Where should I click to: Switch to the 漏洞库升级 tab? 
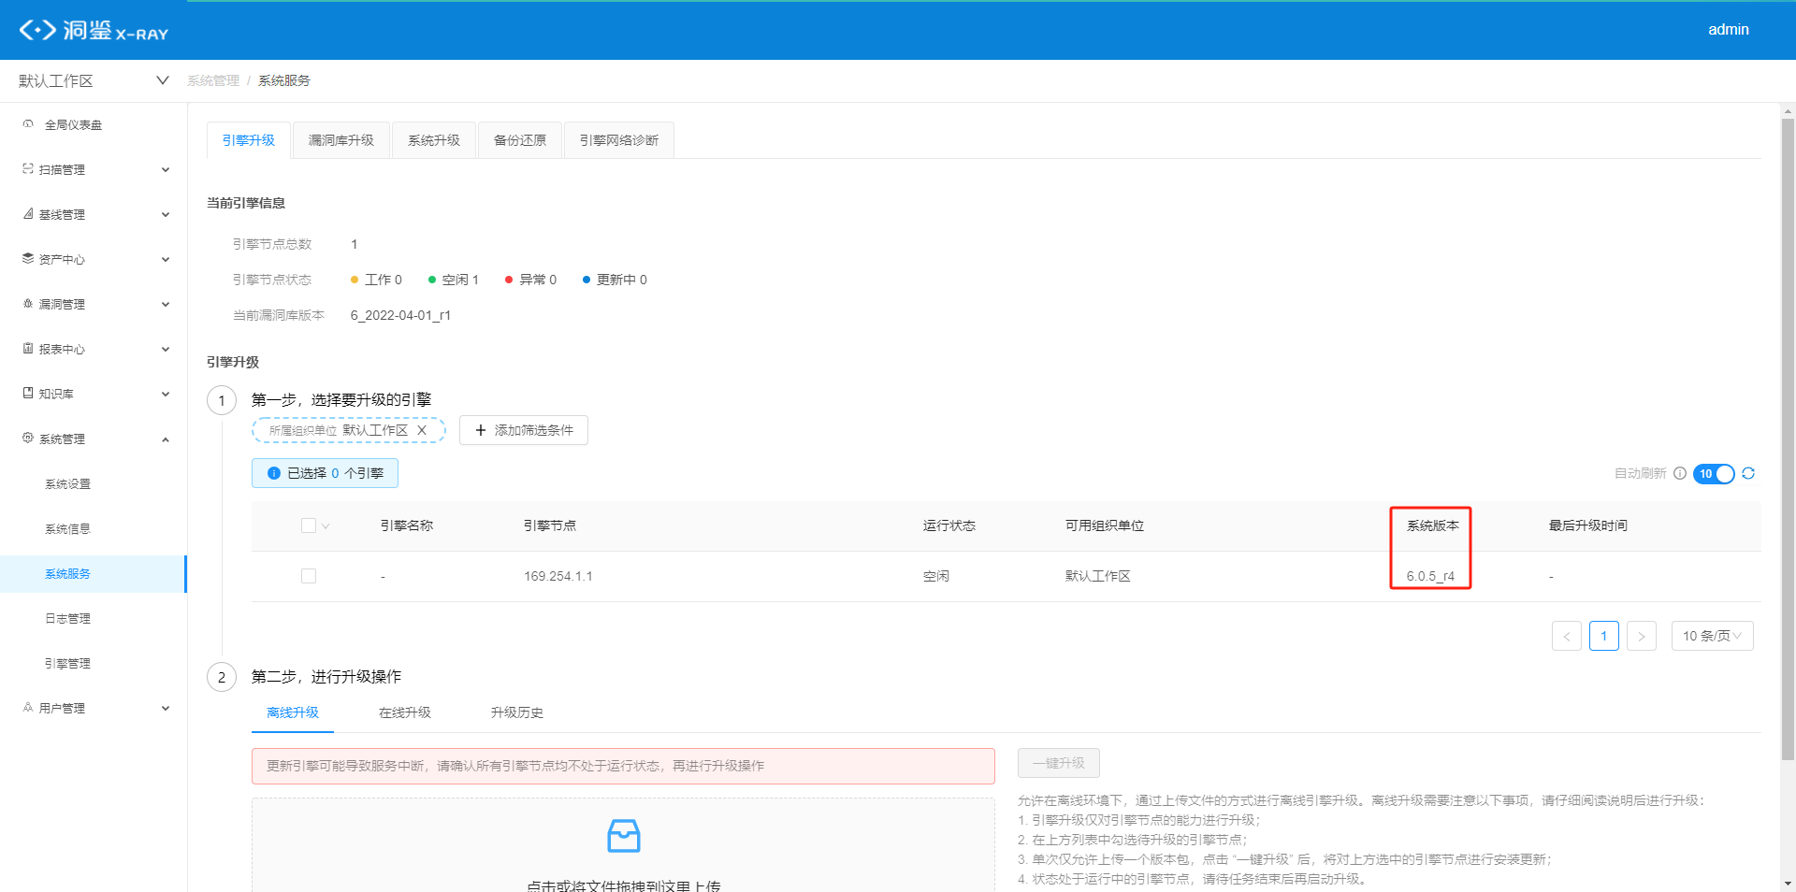click(340, 140)
